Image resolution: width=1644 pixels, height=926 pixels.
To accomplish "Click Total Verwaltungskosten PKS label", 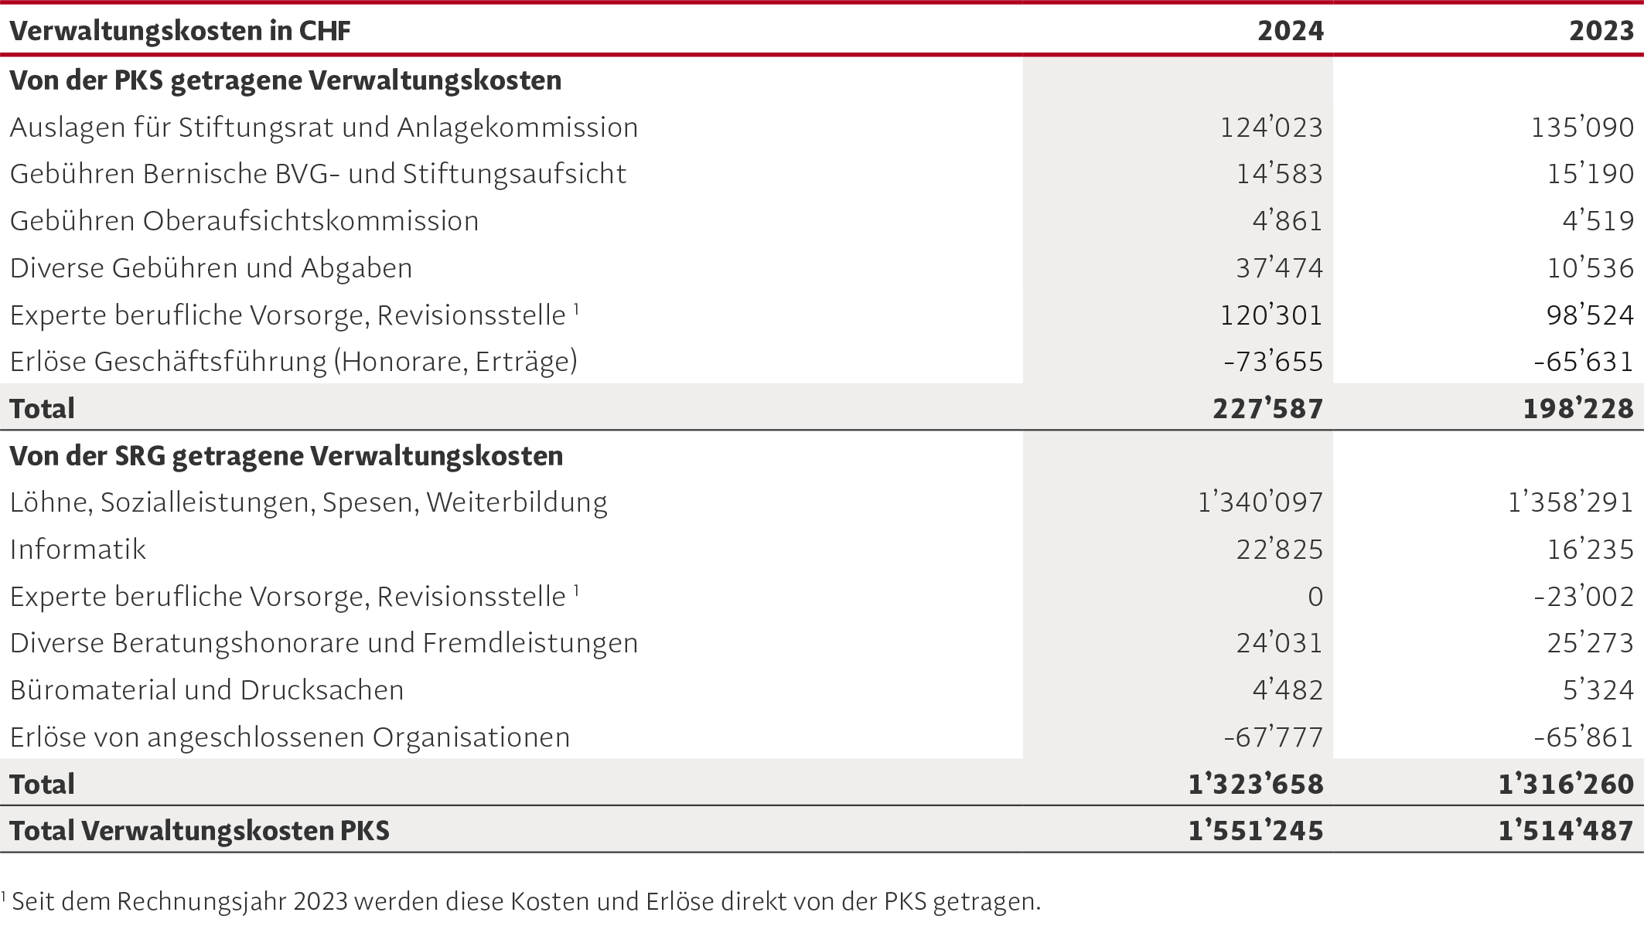I will tap(200, 831).
